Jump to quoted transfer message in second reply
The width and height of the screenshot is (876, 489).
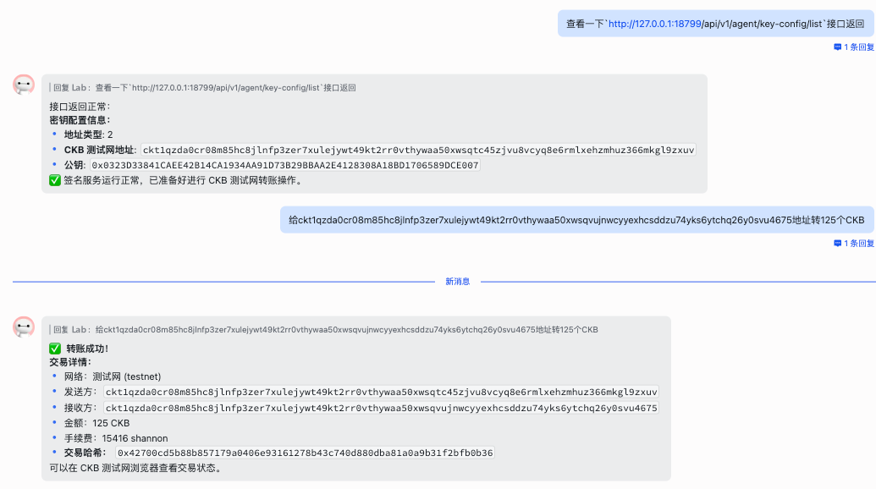click(x=324, y=329)
